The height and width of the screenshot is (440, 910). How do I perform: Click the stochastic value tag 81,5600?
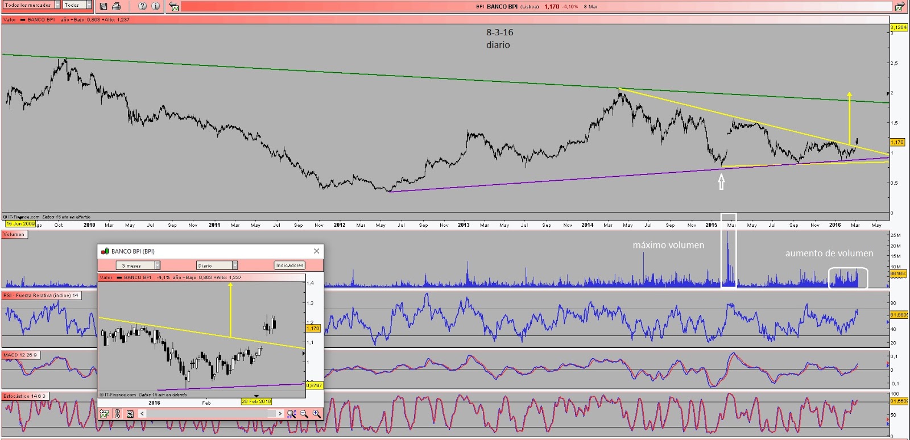coord(899,401)
